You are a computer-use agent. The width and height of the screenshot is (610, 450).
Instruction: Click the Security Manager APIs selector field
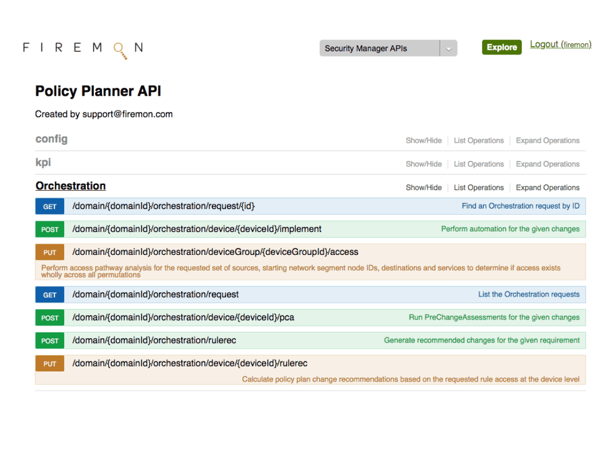[x=388, y=48]
